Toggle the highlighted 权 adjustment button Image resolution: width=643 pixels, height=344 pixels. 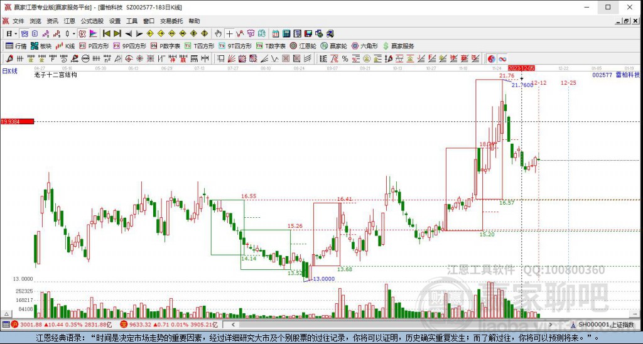(82, 34)
